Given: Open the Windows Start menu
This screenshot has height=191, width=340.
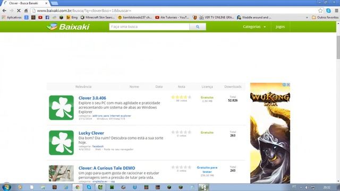Looking at the screenshot, I should [6, 187].
